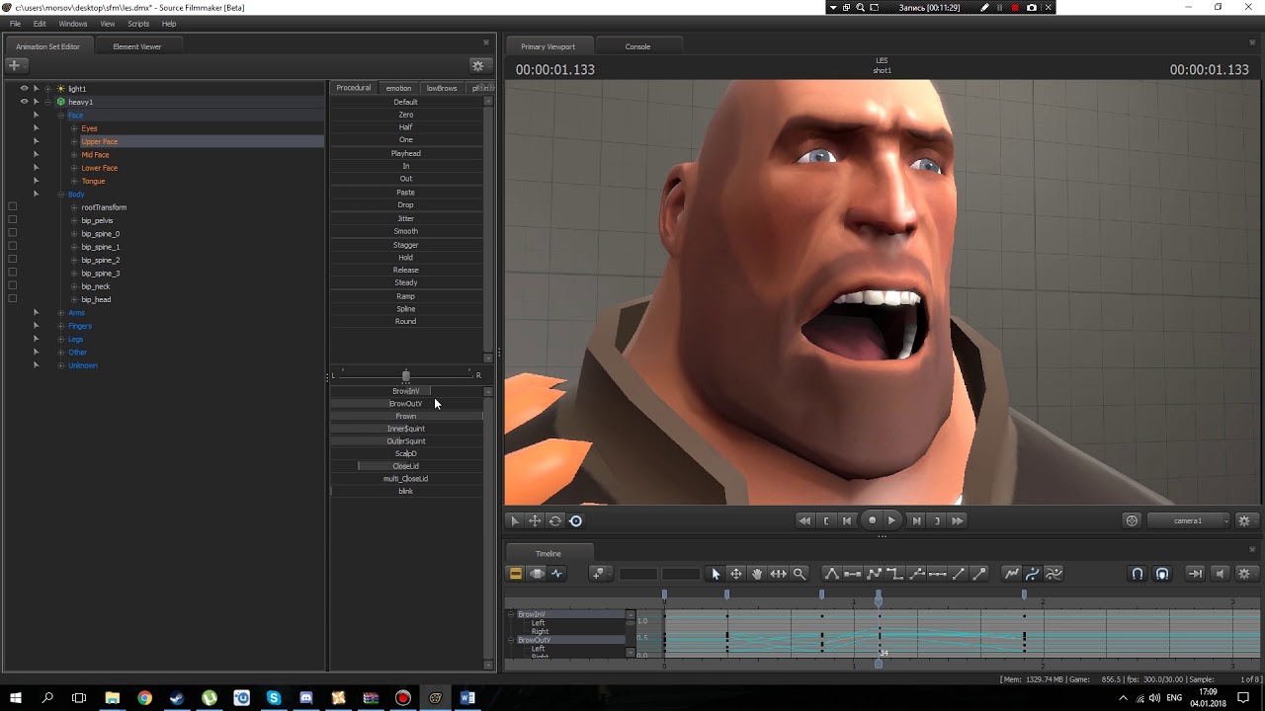Open Animation Set Editor gear settings
This screenshot has width=1265, height=711.
478,65
